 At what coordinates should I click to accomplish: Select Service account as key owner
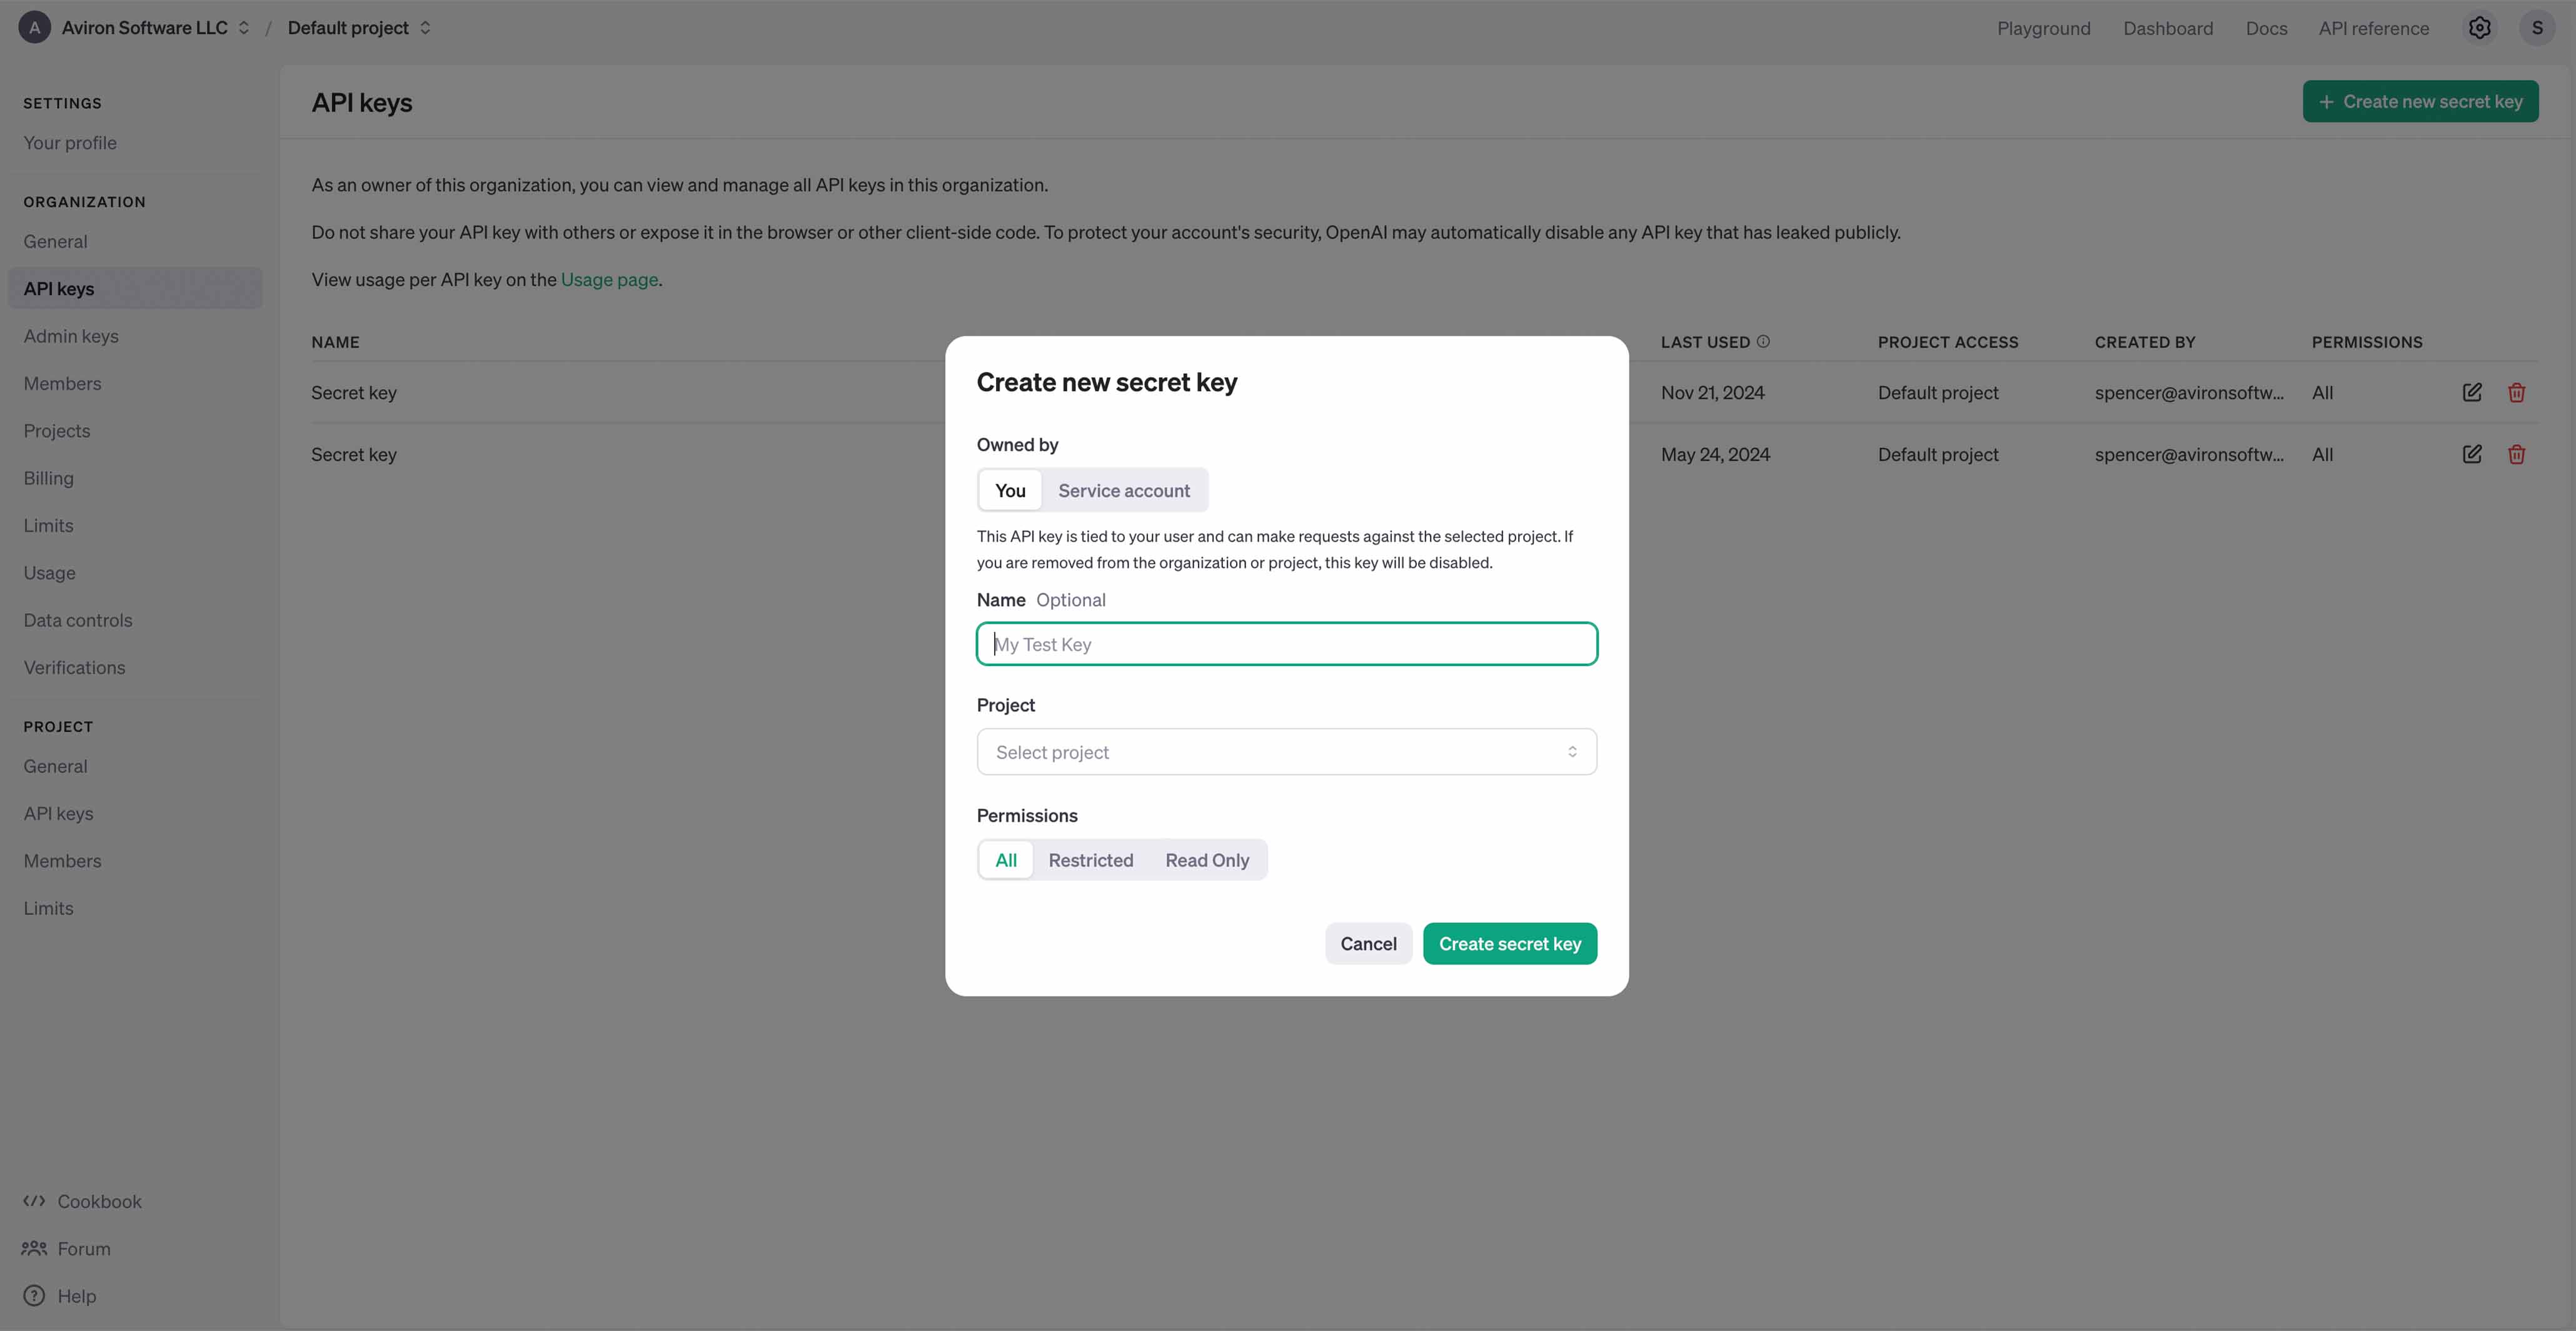click(x=1124, y=490)
